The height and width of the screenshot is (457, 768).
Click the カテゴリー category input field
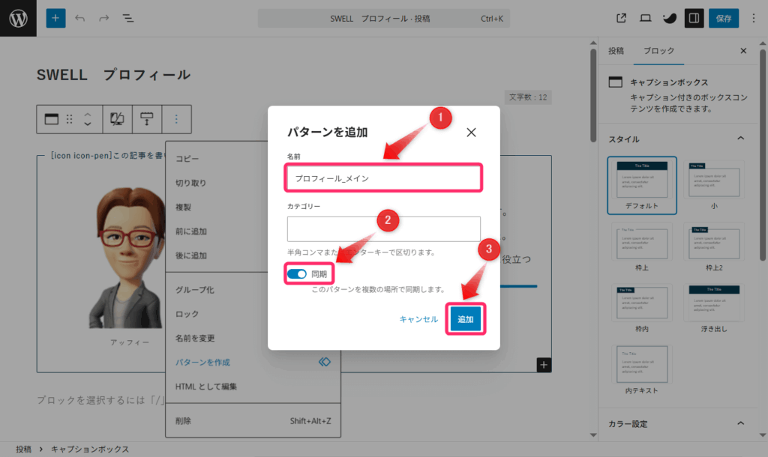pos(383,229)
